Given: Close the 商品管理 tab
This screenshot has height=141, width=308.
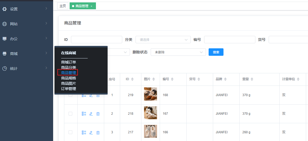Looking at the screenshot, I should click(91, 6).
